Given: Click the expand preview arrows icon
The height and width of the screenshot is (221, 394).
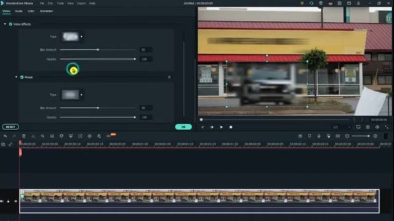Looking at the screenshot, I should pyautogui.click(x=387, y=127).
